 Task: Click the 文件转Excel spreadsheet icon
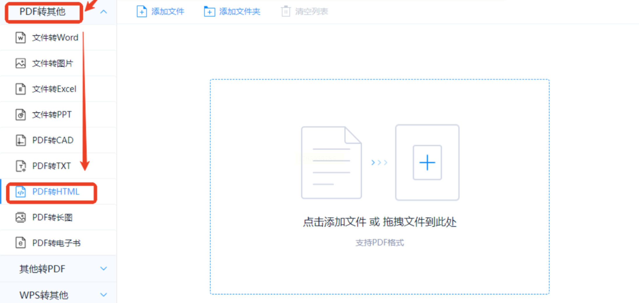[x=20, y=89]
